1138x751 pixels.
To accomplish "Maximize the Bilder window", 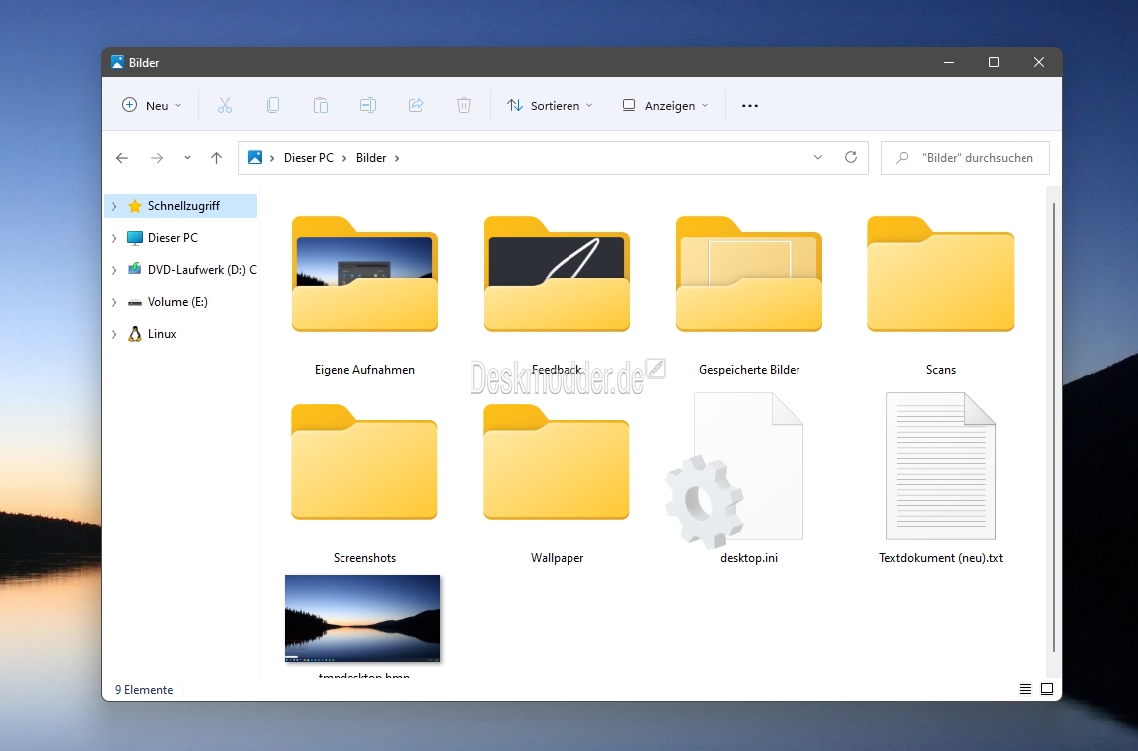I will (994, 62).
